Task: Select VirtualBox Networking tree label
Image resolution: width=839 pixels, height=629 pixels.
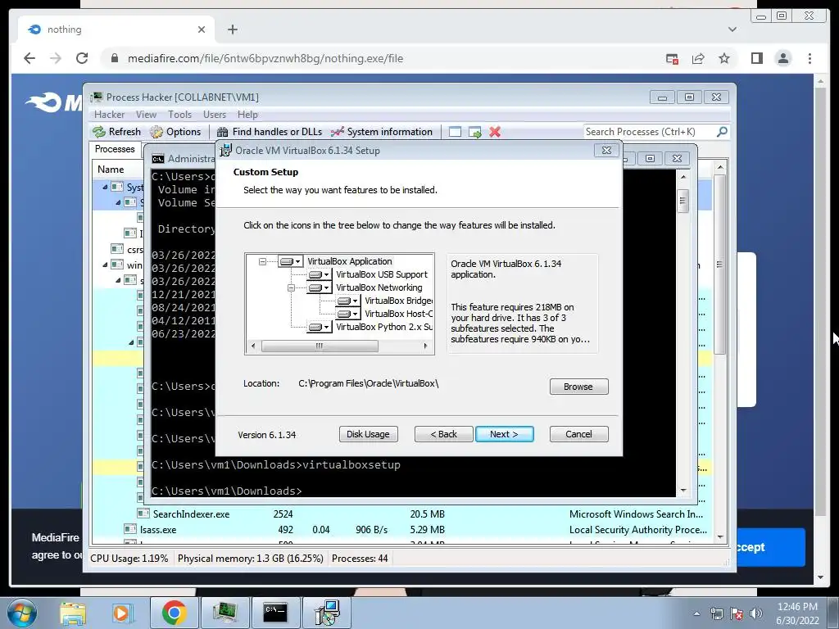Action: (379, 287)
